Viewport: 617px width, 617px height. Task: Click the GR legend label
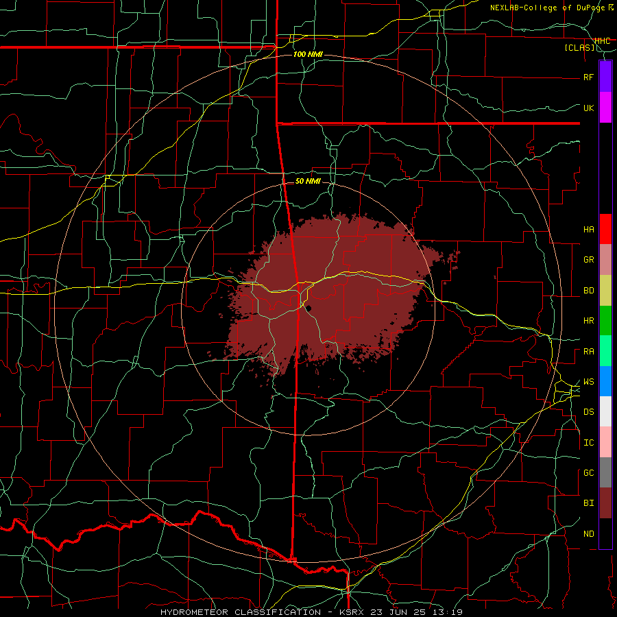click(x=588, y=260)
